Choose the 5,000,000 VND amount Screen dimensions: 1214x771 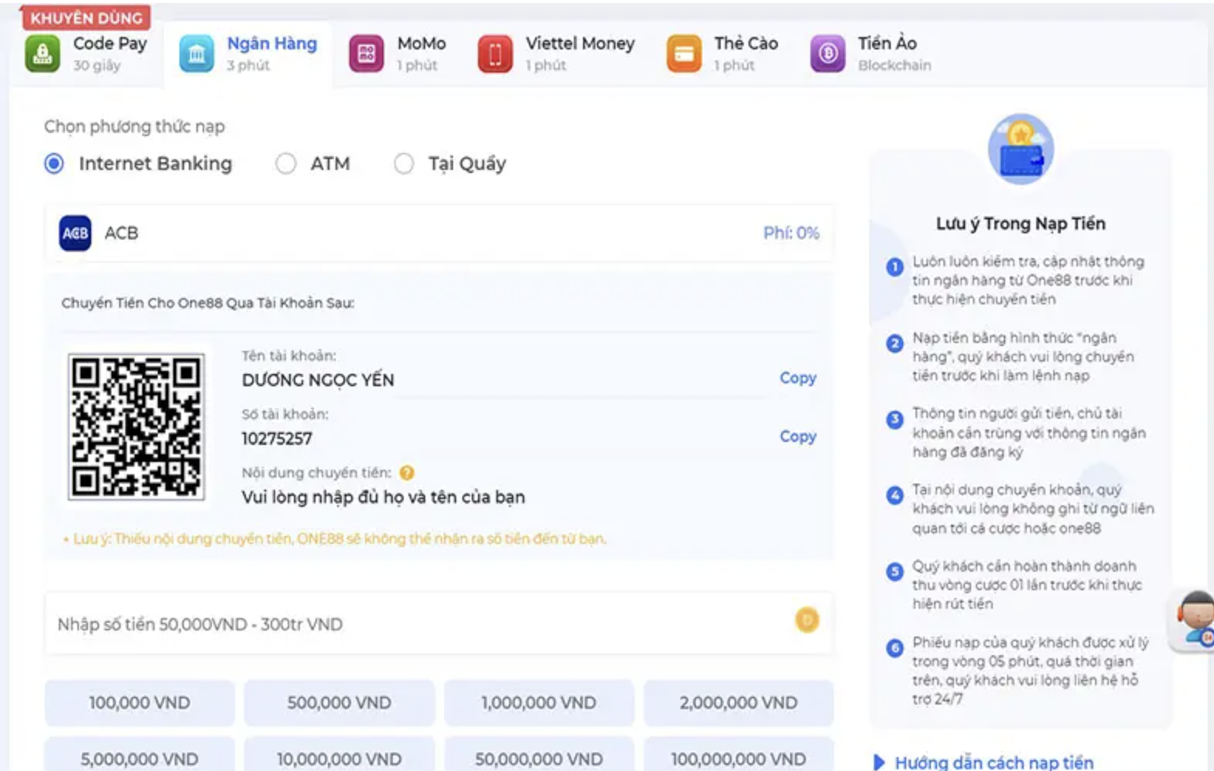pyautogui.click(x=139, y=756)
